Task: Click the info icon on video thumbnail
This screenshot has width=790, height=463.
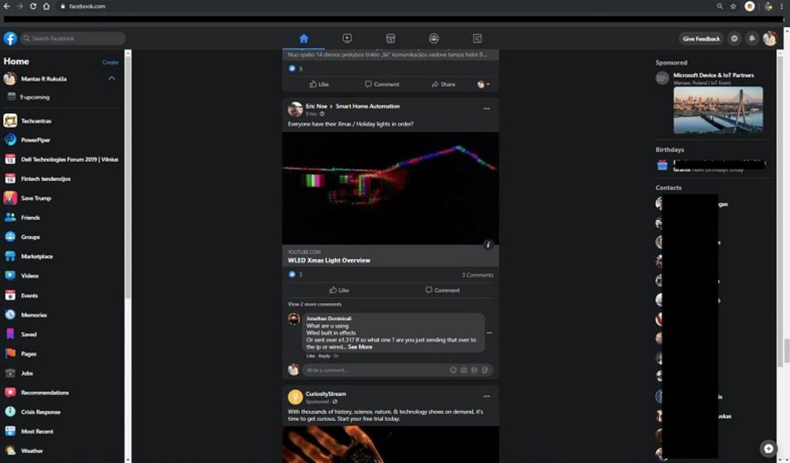Action: click(x=488, y=245)
